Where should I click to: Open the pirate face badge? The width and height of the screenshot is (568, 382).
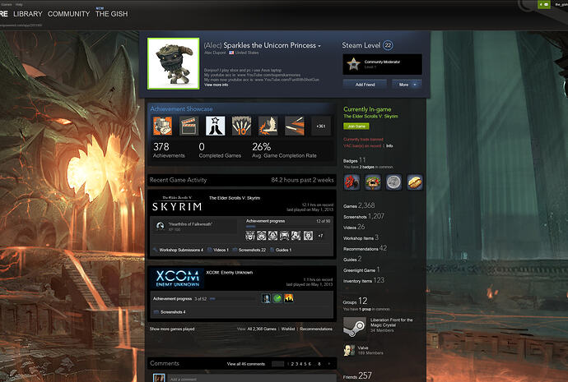point(373,182)
